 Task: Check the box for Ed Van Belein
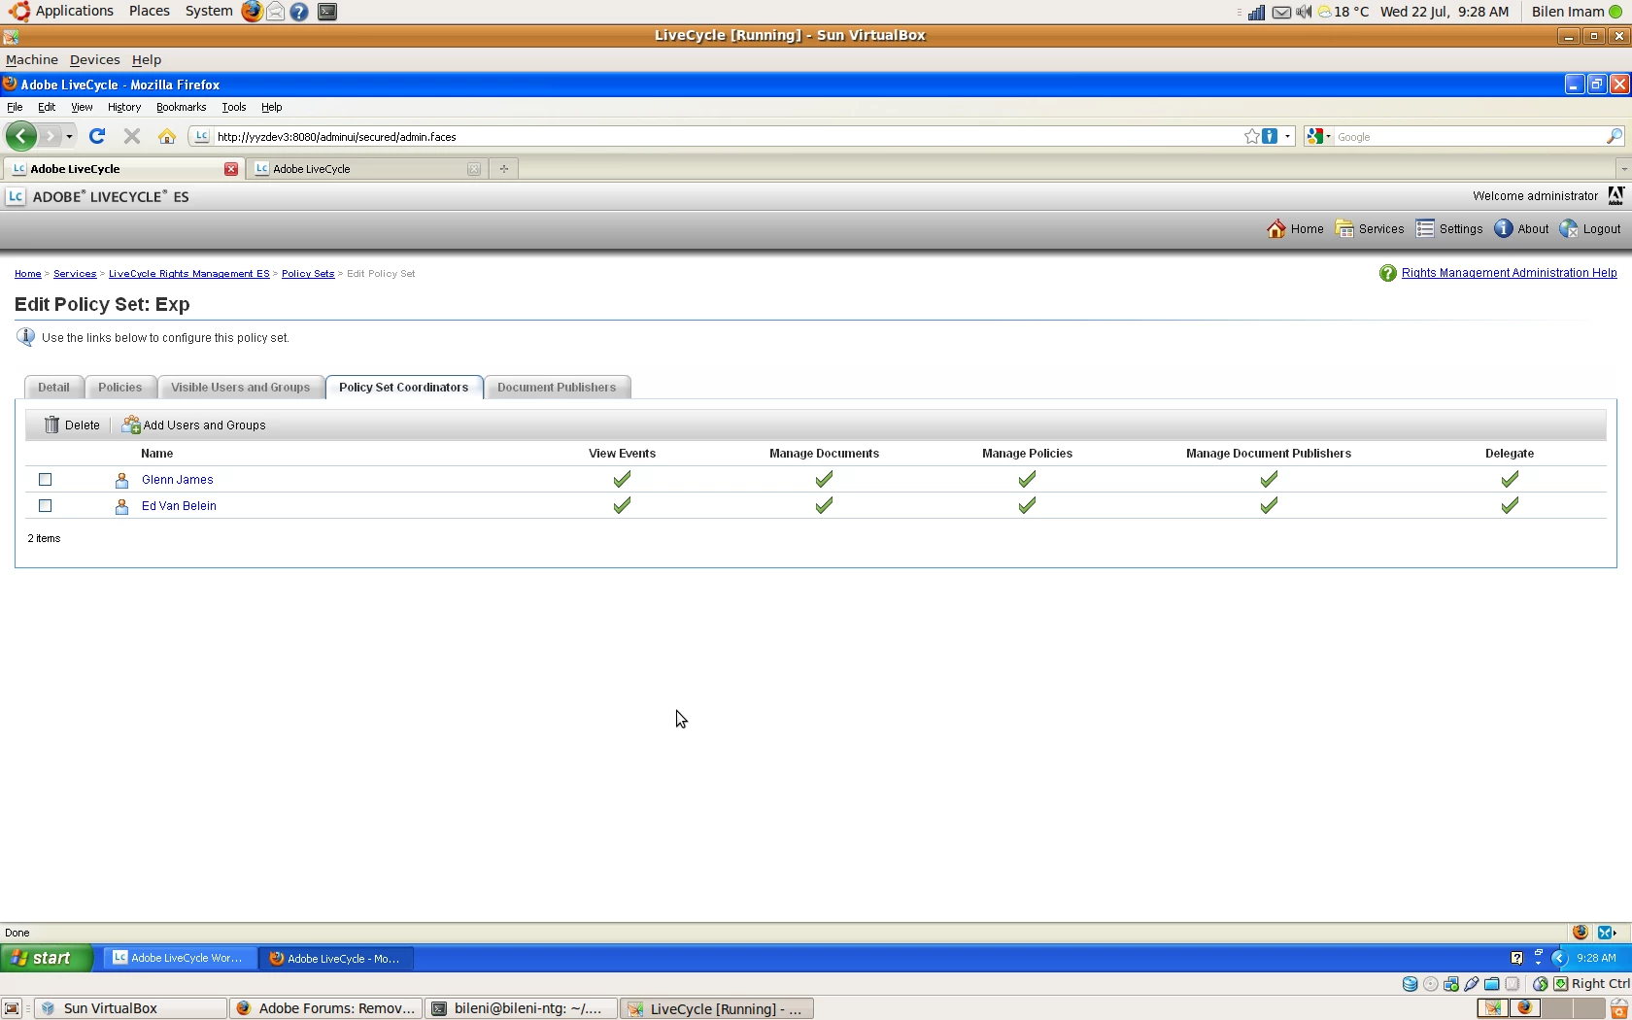click(x=45, y=506)
